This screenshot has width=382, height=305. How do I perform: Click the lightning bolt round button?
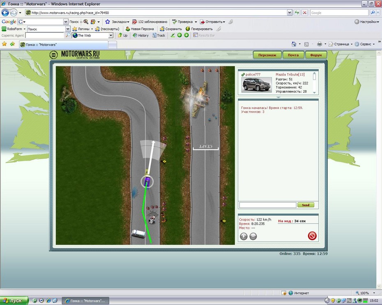click(x=244, y=236)
